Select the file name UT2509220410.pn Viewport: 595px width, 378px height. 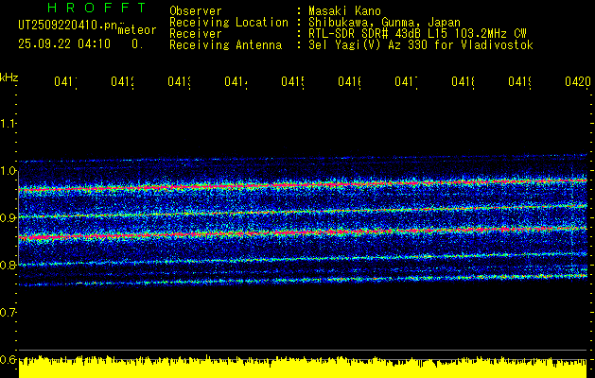tap(67, 25)
